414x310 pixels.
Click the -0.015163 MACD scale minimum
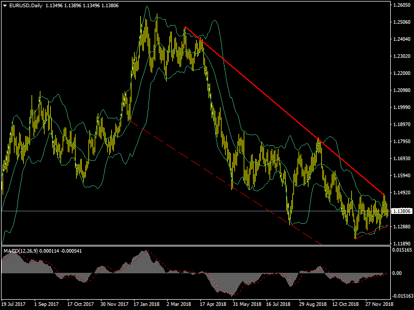[402, 296]
